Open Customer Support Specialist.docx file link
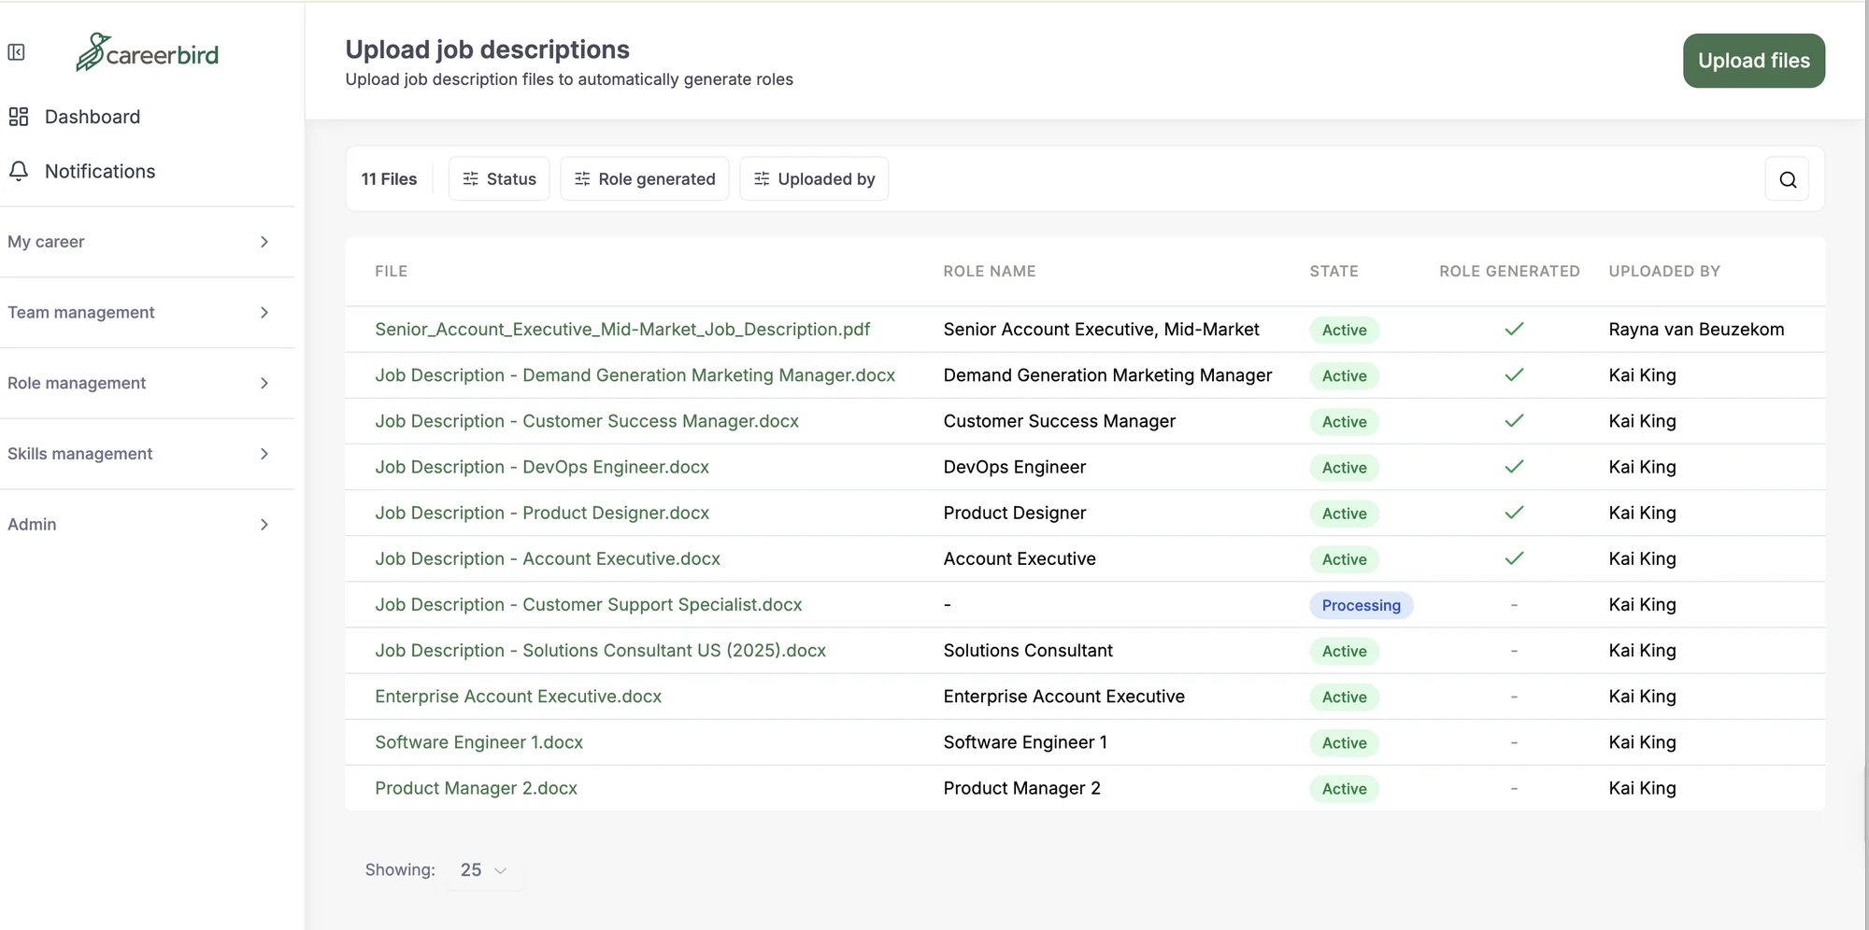 (x=589, y=604)
